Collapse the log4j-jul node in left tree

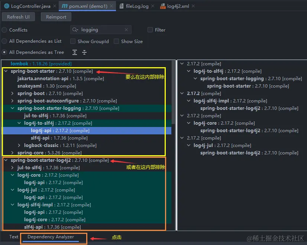click(x=13, y=190)
